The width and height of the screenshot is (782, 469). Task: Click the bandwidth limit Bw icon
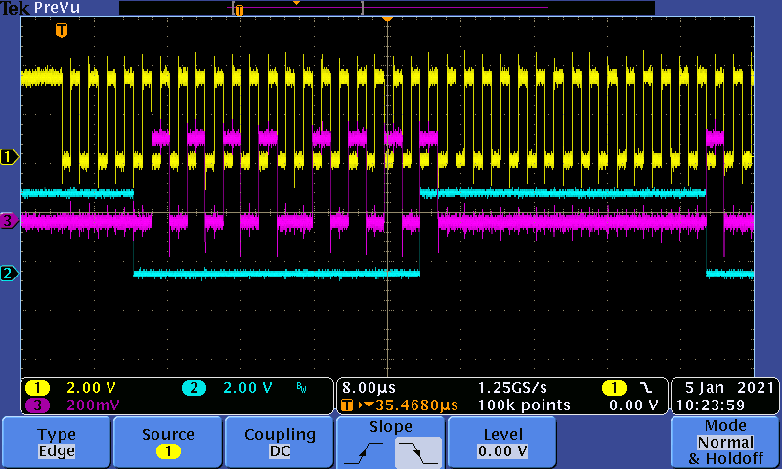(302, 387)
